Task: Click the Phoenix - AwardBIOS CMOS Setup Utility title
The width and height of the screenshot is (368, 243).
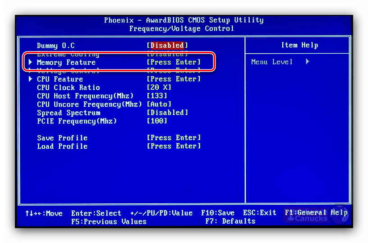Action: point(184,20)
